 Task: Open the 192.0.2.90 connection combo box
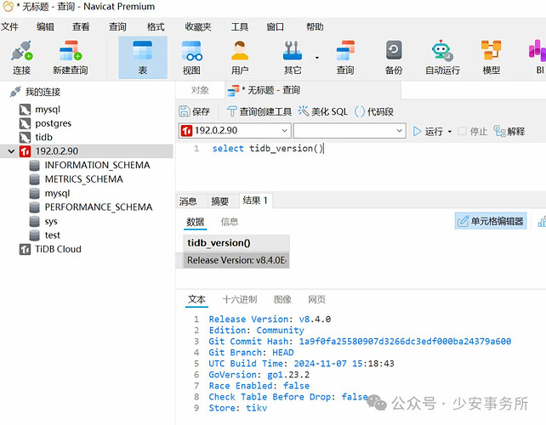click(235, 131)
